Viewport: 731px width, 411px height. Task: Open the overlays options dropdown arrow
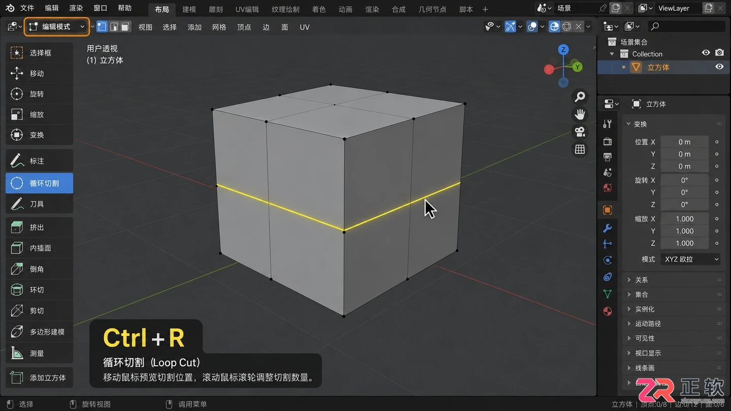(542, 26)
